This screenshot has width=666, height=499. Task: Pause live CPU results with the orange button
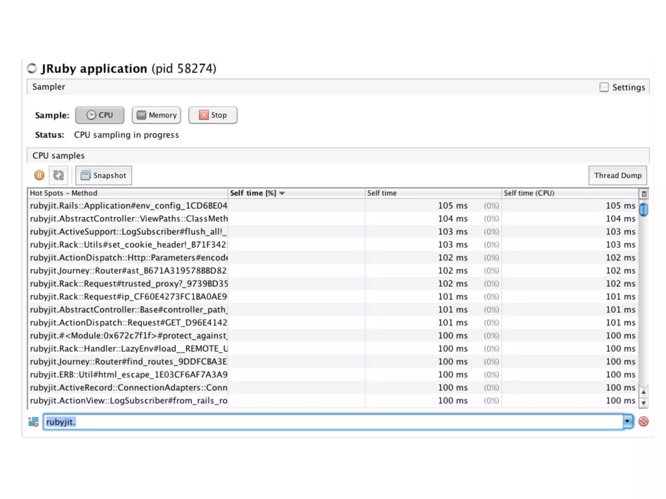(x=39, y=175)
